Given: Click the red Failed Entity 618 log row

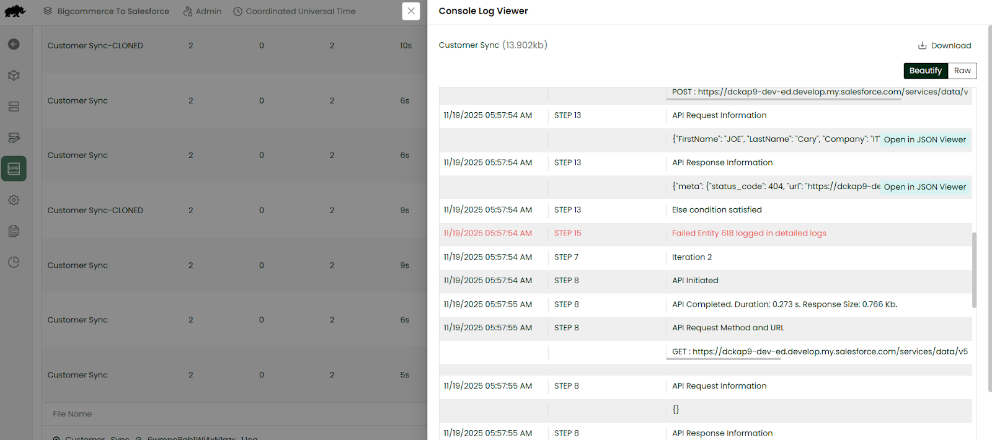Looking at the screenshot, I should [x=748, y=234].
